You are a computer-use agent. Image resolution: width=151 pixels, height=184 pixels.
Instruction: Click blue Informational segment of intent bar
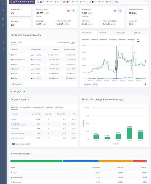tap(81, 161)
